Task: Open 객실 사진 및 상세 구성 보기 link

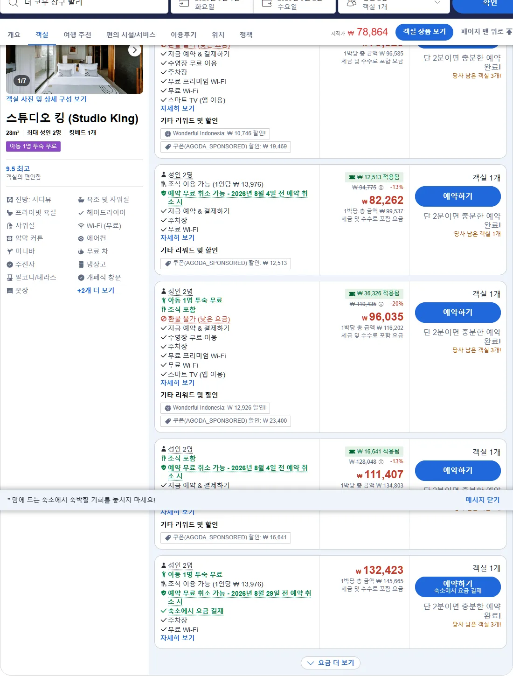Action: click(x=46, y=99)
